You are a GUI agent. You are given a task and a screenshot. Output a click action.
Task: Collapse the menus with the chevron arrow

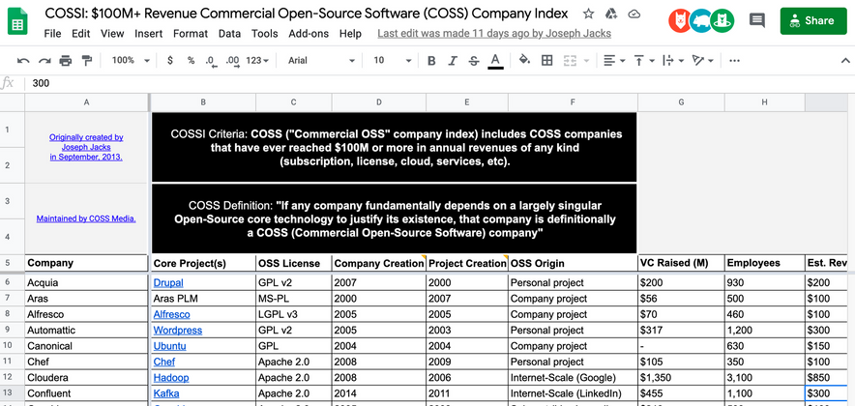click(x=845, y=61)
